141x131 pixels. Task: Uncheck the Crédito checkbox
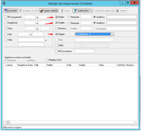56,23
